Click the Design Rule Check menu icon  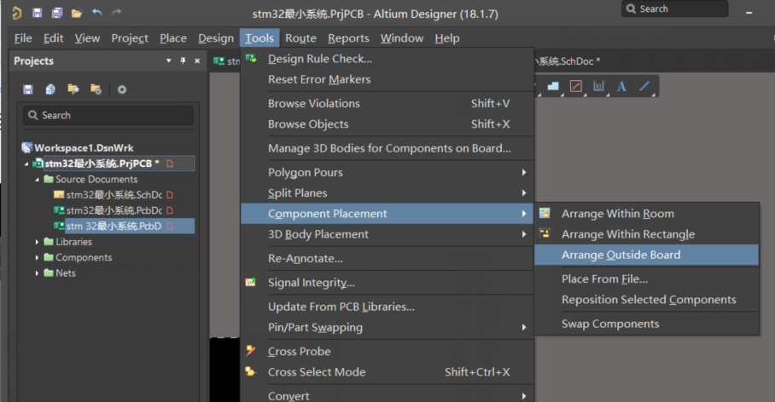click(x=251, y=59)
